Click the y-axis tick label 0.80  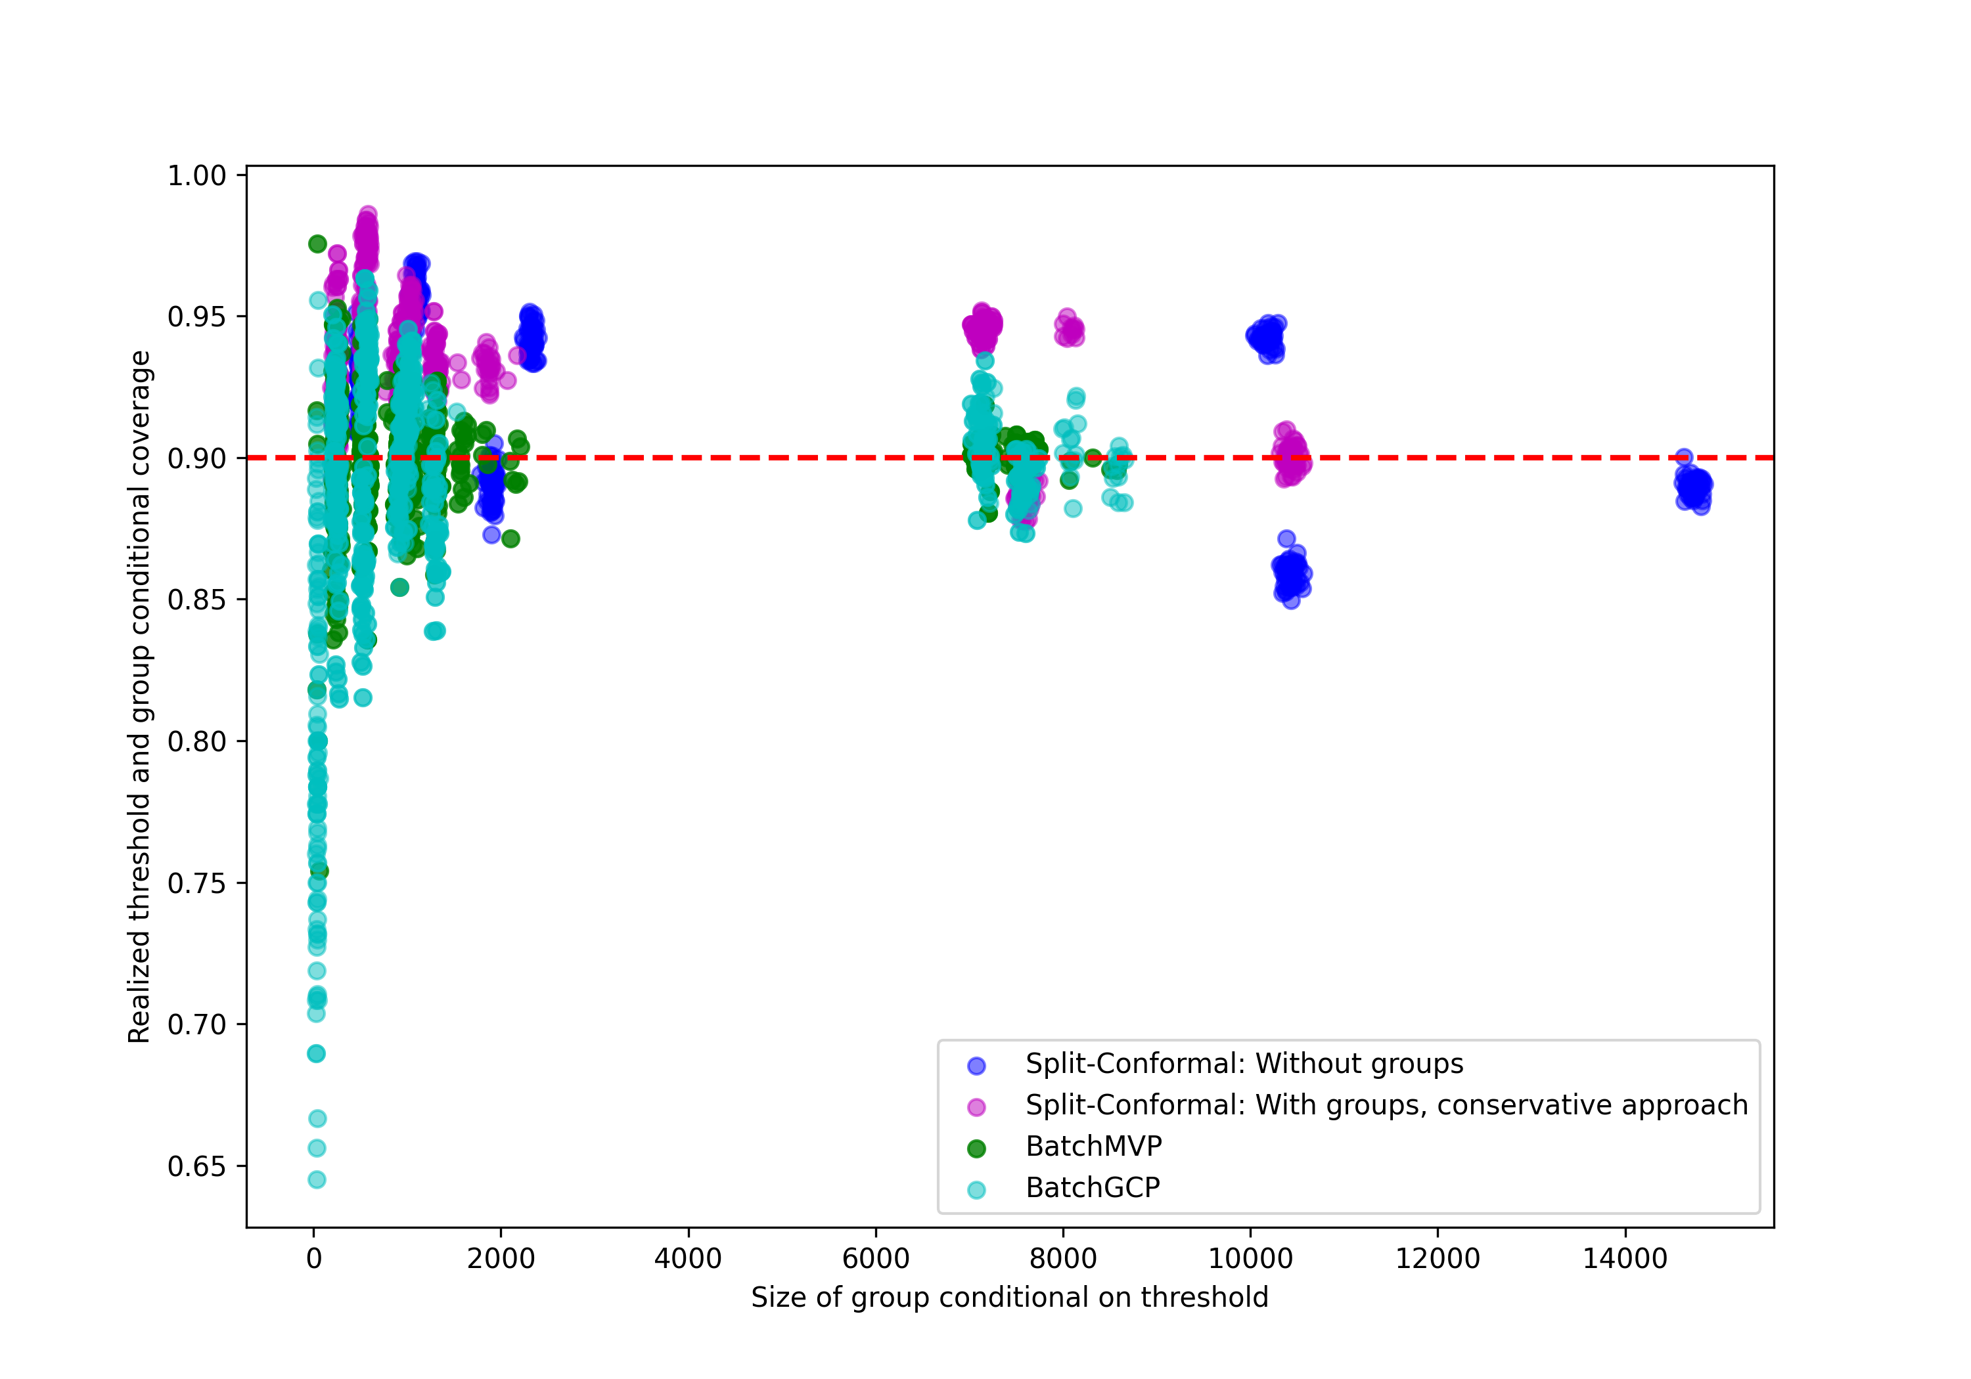point(196,742)
